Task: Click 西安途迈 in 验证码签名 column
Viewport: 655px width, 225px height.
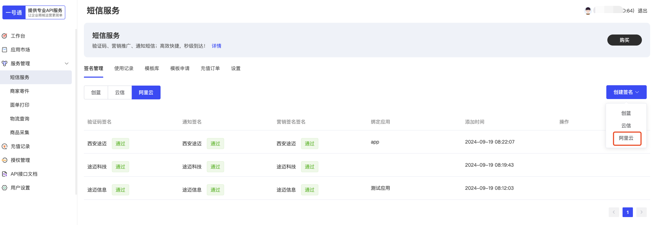Action: 97,144
